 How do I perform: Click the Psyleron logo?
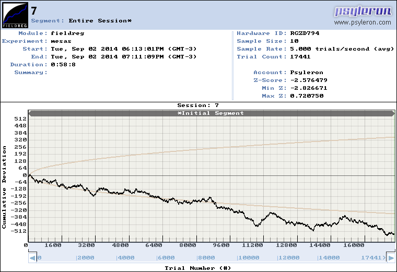(363, 11)
